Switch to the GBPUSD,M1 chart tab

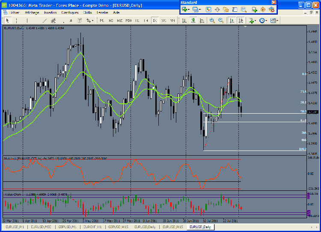(67, 227)
